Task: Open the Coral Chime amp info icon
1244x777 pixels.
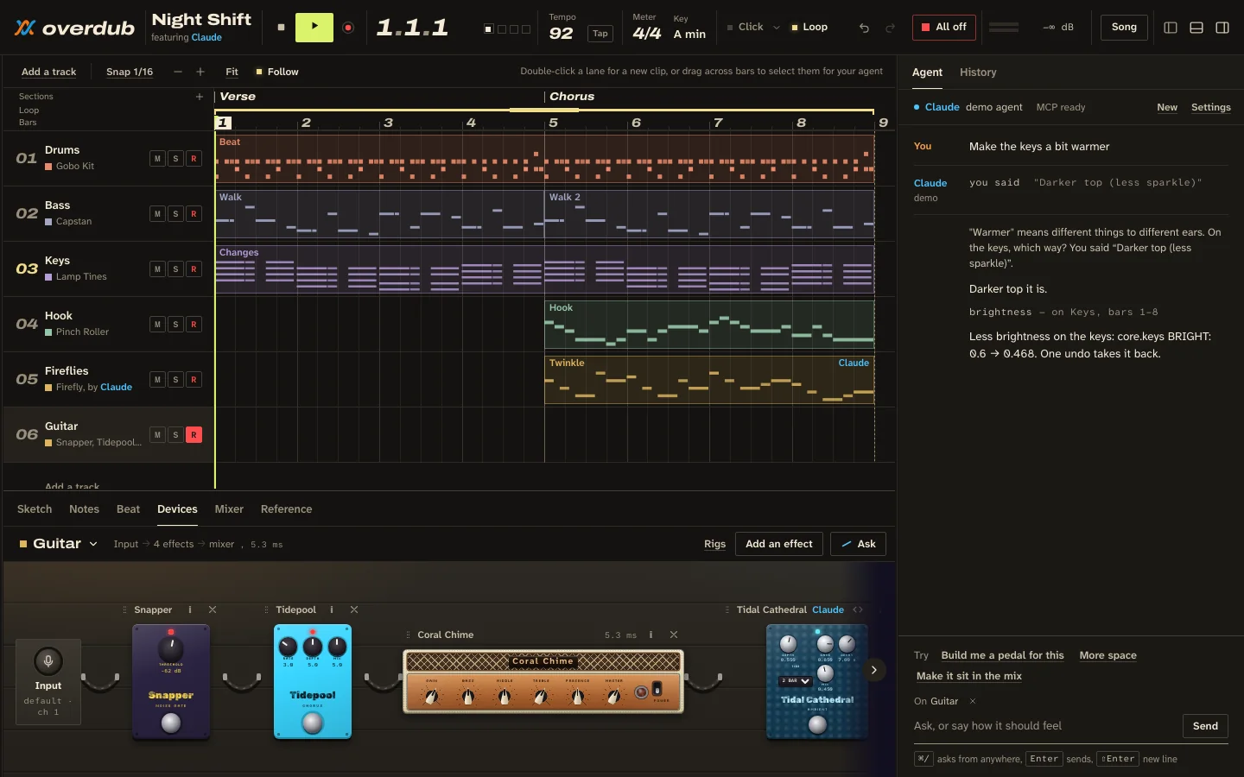Action: tap(651, 635)
